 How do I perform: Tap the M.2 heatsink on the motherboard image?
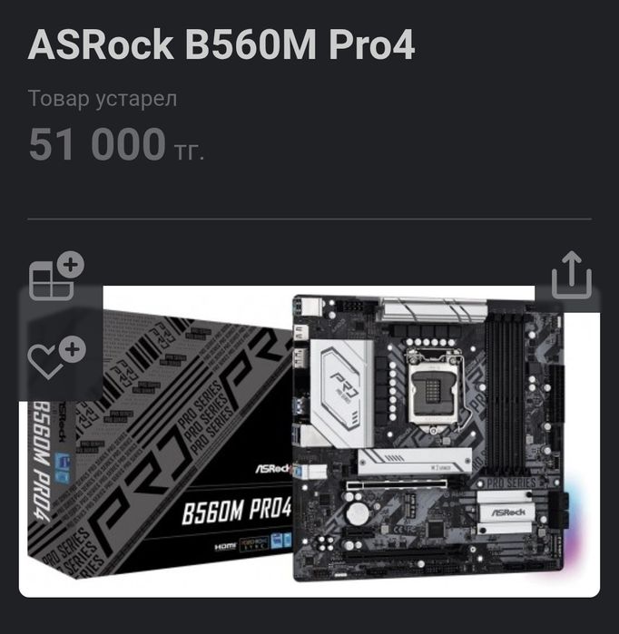pyautogui.click(x=415, y=462)
